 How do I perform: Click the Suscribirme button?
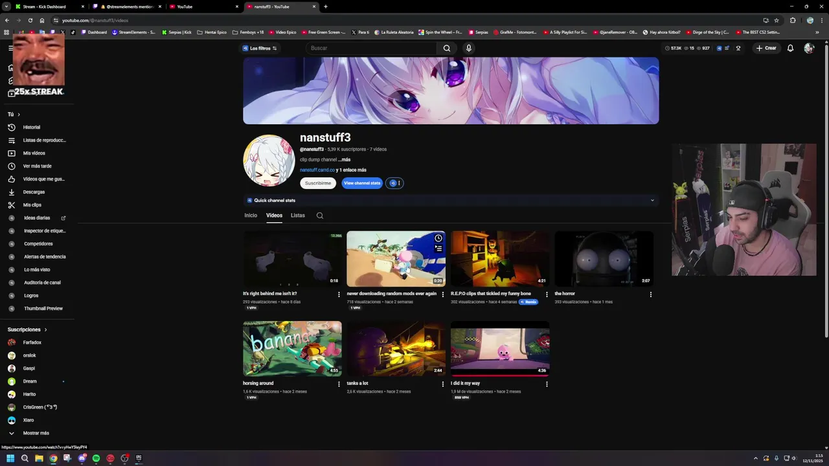pyautogui.click(x=318, y=183)
